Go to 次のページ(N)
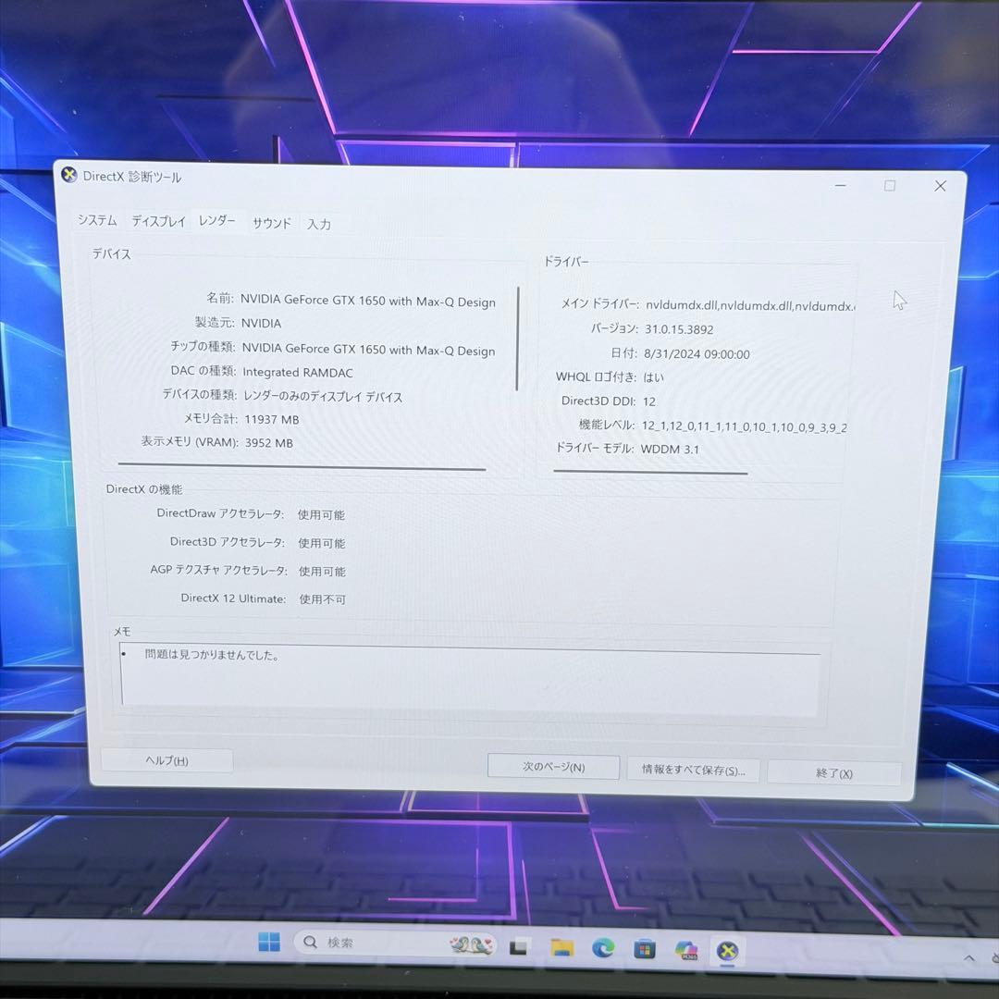The width and height of the screenshot is (999, 999). point(554,767)
